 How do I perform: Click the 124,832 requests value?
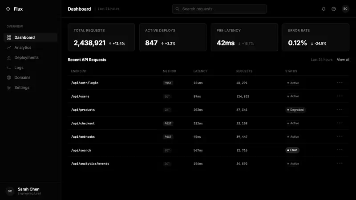[243, 96]
